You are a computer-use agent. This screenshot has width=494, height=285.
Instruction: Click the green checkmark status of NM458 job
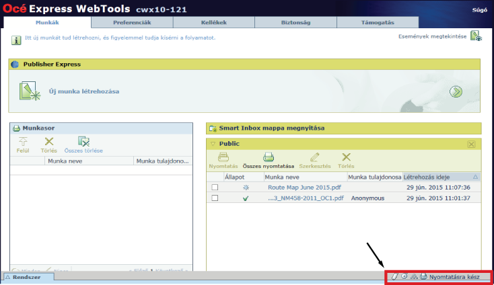point(246,198)
